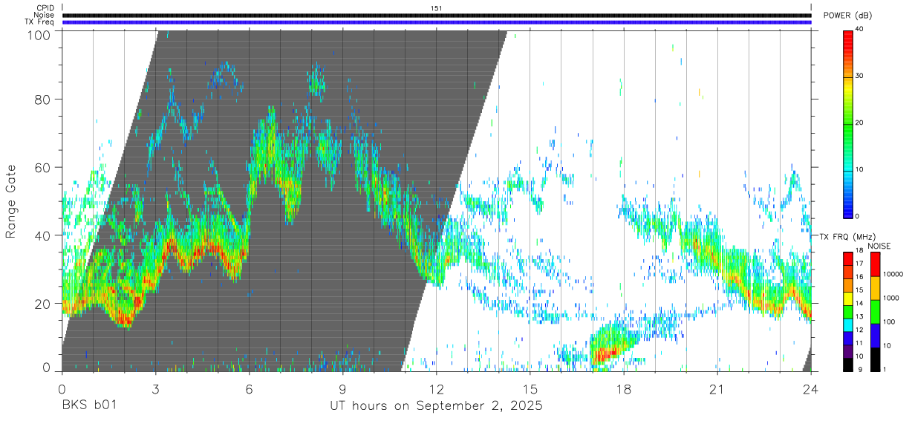This screenshot has width=912, height=421.
Task: Pick the red swatch of the TX FRQ legend
Action: [x=849, y=259]
